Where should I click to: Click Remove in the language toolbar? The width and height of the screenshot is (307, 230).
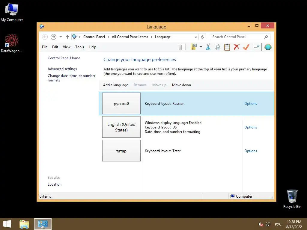coord(140,85)
